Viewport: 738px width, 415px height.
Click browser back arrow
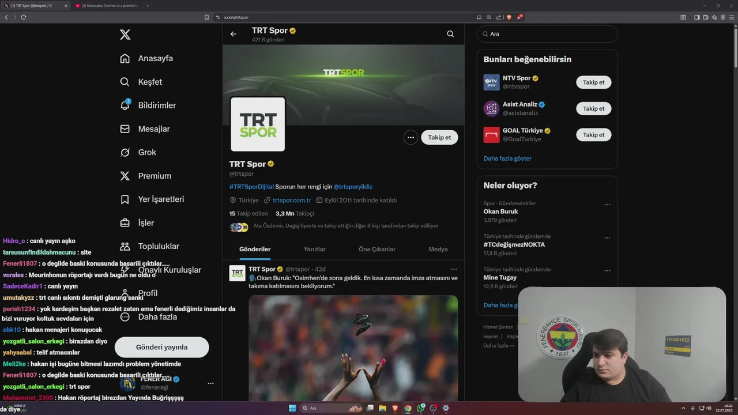6,17
